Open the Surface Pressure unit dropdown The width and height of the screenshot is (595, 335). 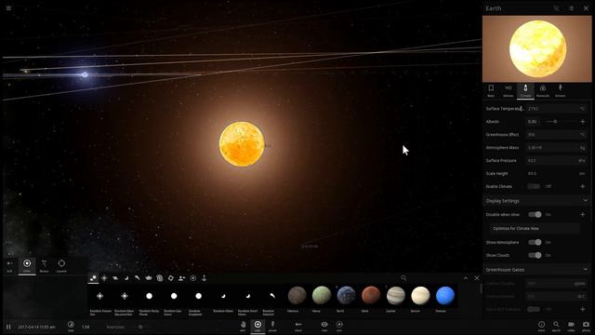click(582, 161)
